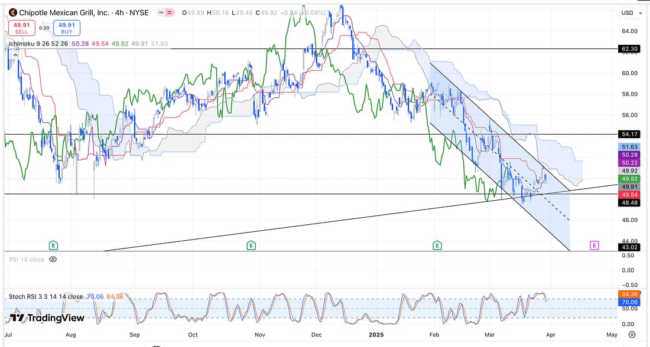Open chart settings gear icon

pyautogui.click(x=632, y=335)
